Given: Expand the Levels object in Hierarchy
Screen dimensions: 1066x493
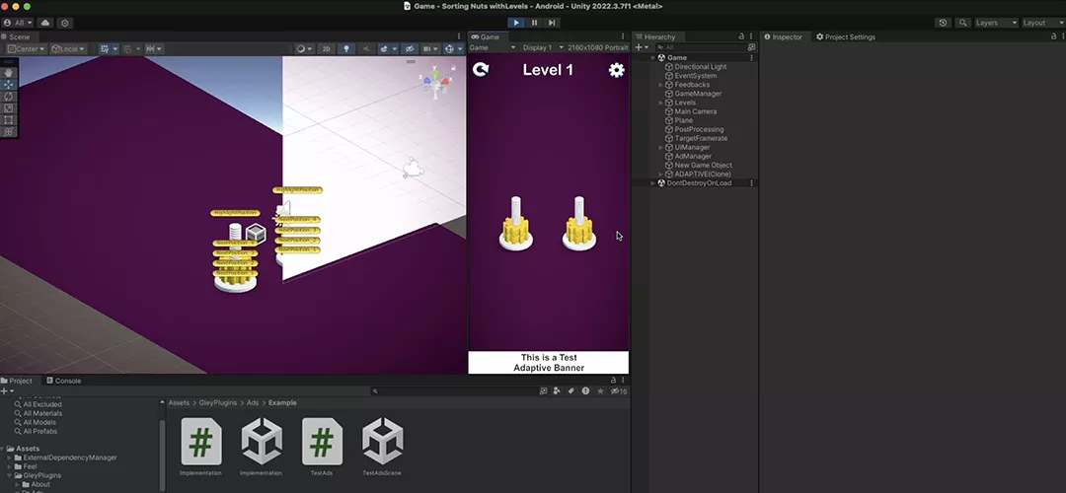Looking at the screenshot, I should (660, 103).
